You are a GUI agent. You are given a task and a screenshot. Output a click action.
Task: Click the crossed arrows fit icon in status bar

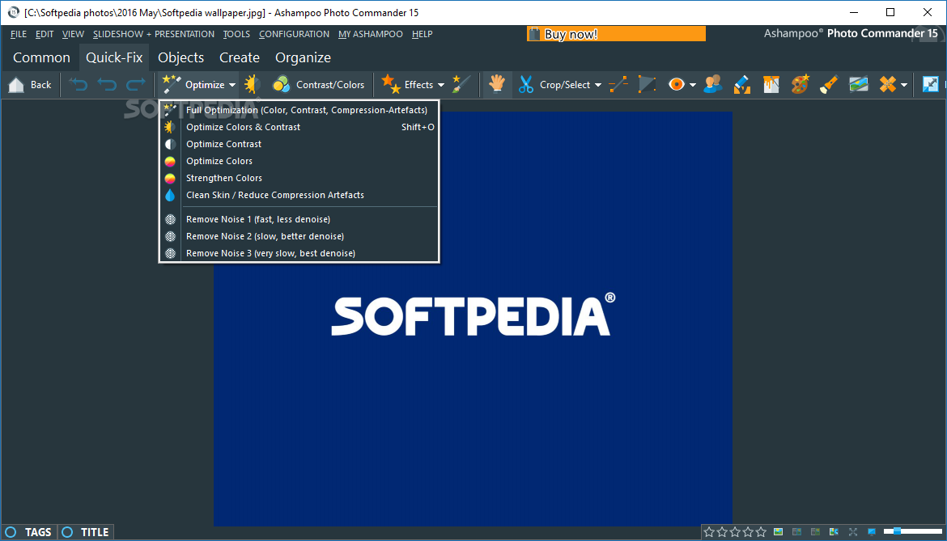point(853,532)
